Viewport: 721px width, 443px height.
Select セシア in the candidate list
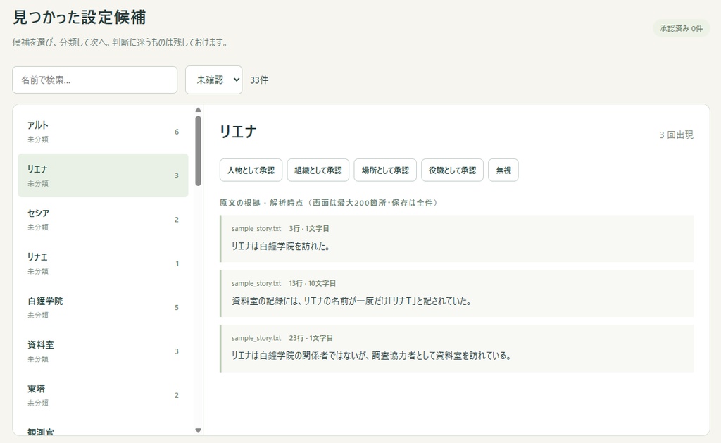pyautogui.click(x=103, y=220)
